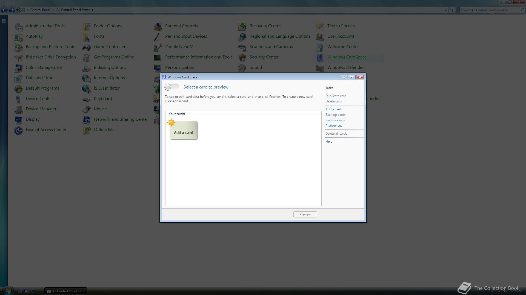The image size is (526, 295).
Task: Click the Show Desktop quick launch icon
Action: point(20,291)
